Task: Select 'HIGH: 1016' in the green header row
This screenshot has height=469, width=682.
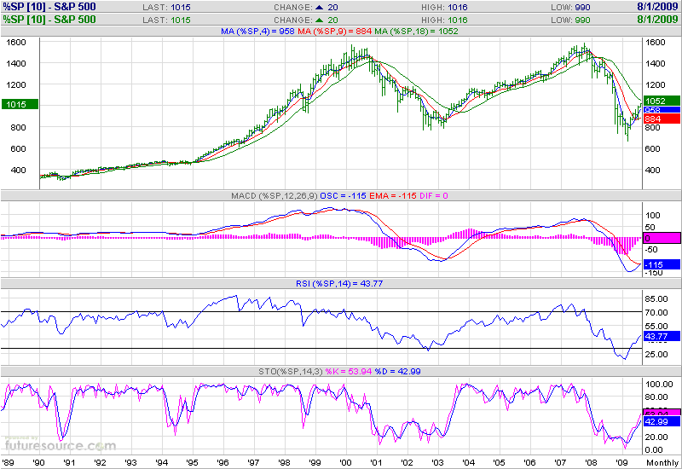Action: pos(444,20)
